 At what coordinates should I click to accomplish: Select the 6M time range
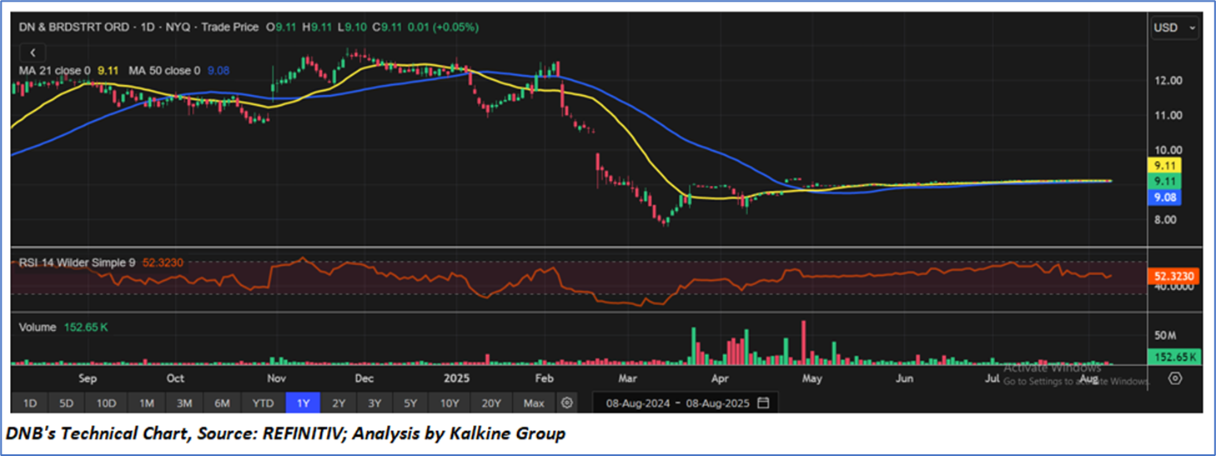pos(222,403)
